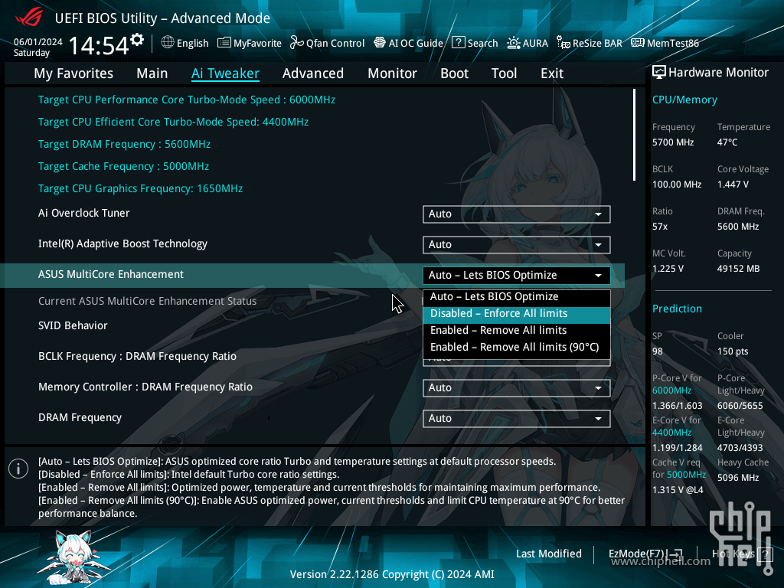Screen dimensions: 784x588
Task: Open the Monitor tab
Action: pos(393,73)
